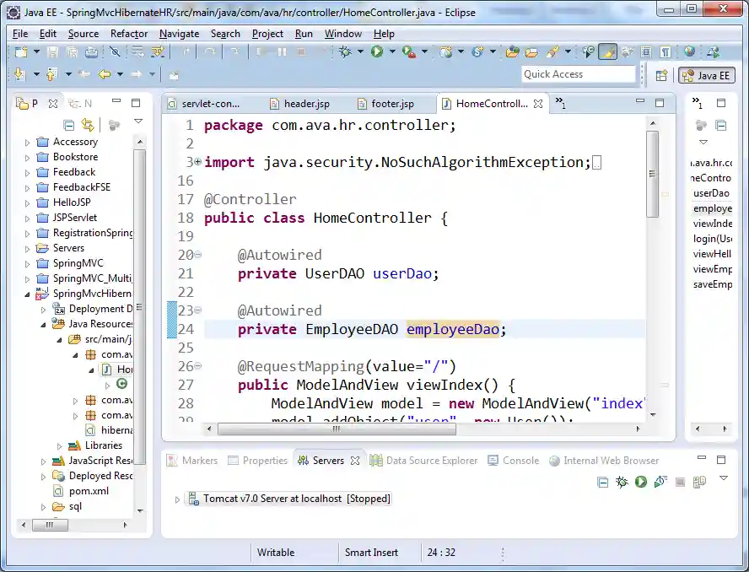The image size is (749, 572).
Task: Click the Open Perspective button
Action: click(663, 75)
